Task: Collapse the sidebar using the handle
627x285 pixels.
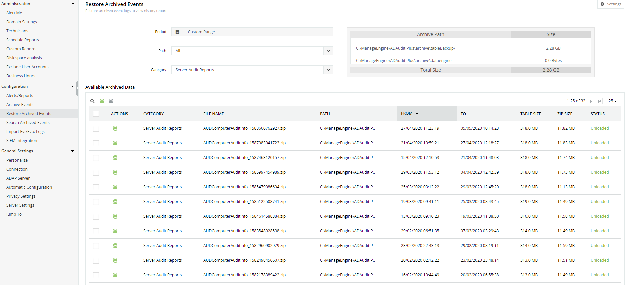Action: (x=77, y=88)
